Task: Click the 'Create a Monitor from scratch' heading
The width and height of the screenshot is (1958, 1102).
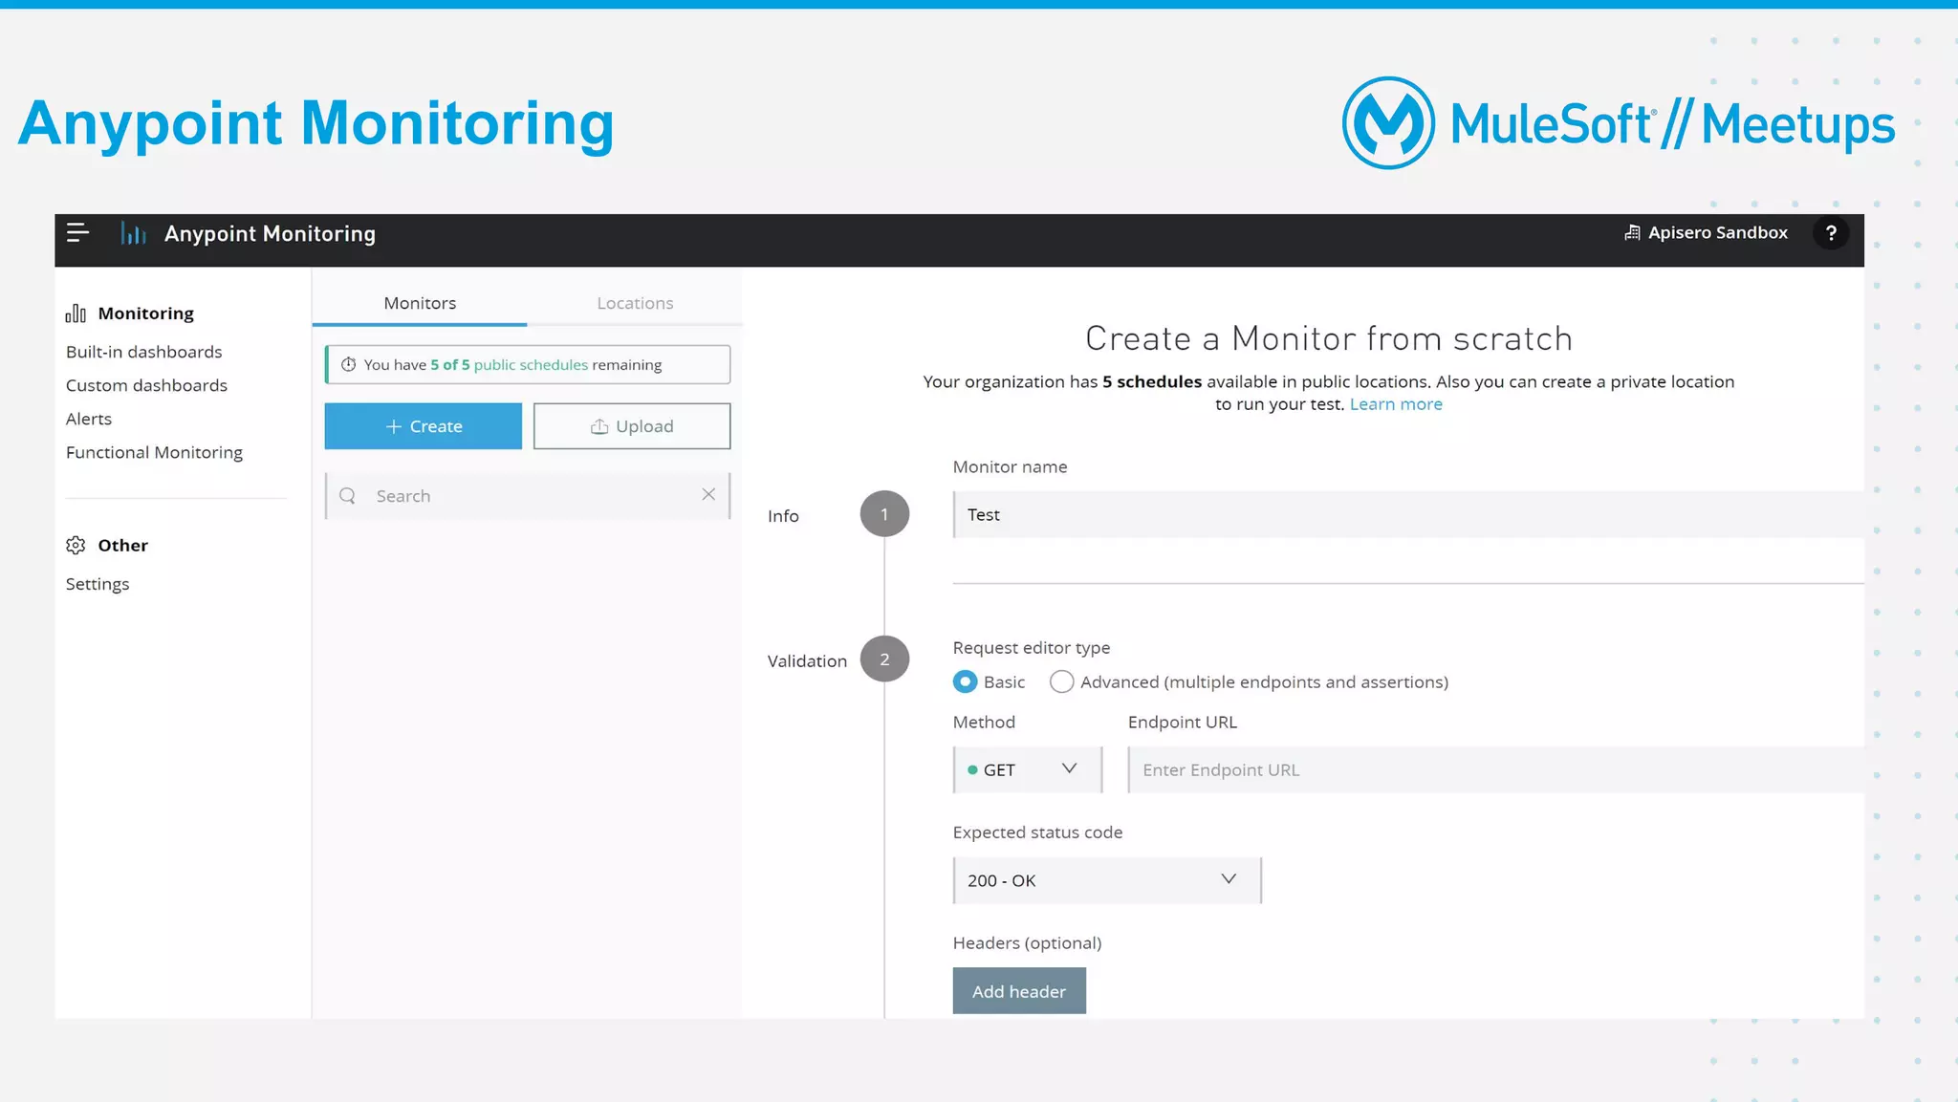Action: click(x=1329, y=338)
